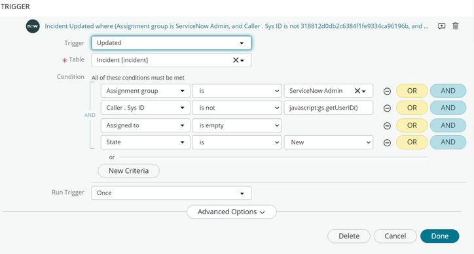Add AND condition to Assigned to row
474x254 pixels.
[x=448, y=125]
